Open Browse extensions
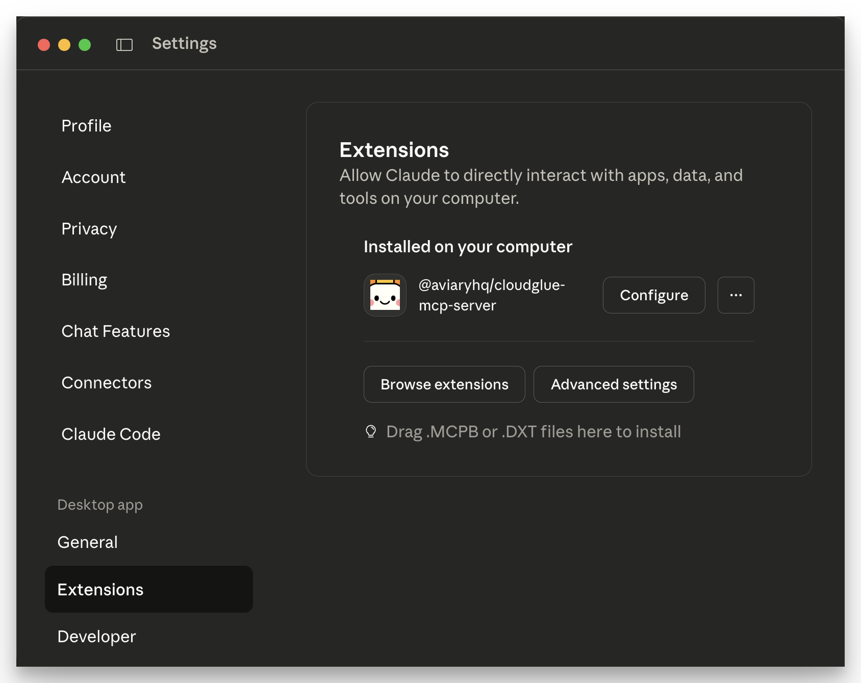Screen dimensions: 861x683 pos(444,384)
